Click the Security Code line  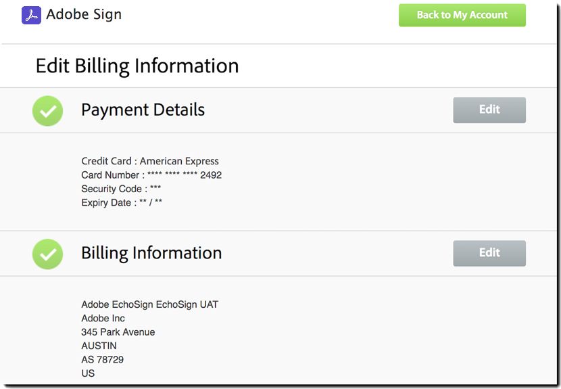[121, 189]
